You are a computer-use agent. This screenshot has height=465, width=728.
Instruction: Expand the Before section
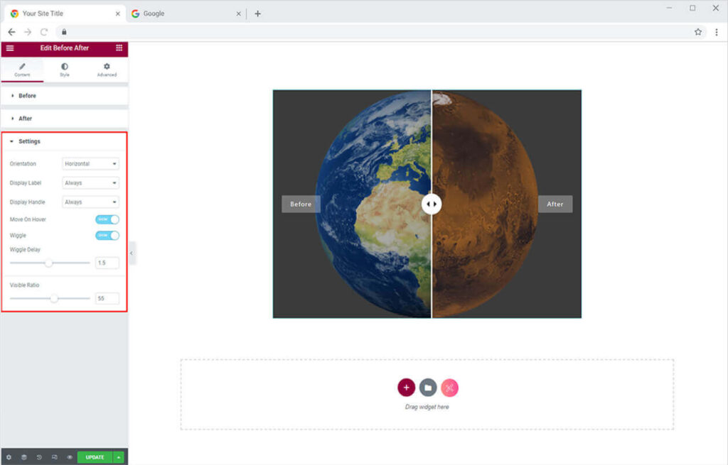(x=27, y=96)
